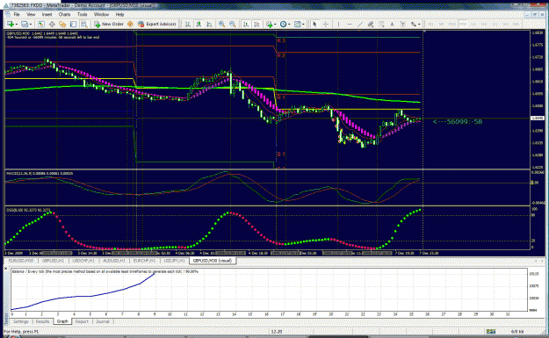
Task: Switch chart to line chart icon
Action: [209, 25]
